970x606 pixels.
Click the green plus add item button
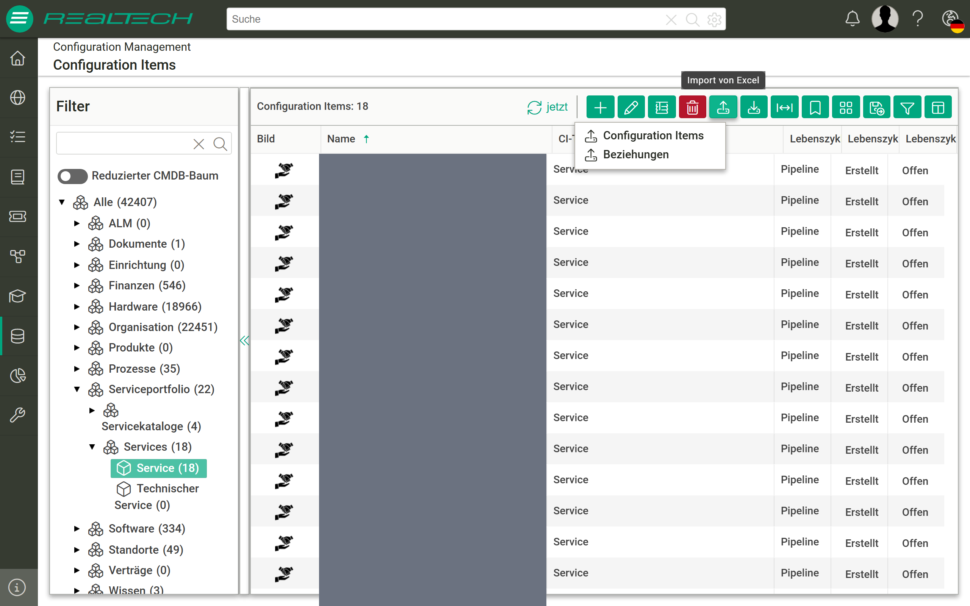(600, 108)
